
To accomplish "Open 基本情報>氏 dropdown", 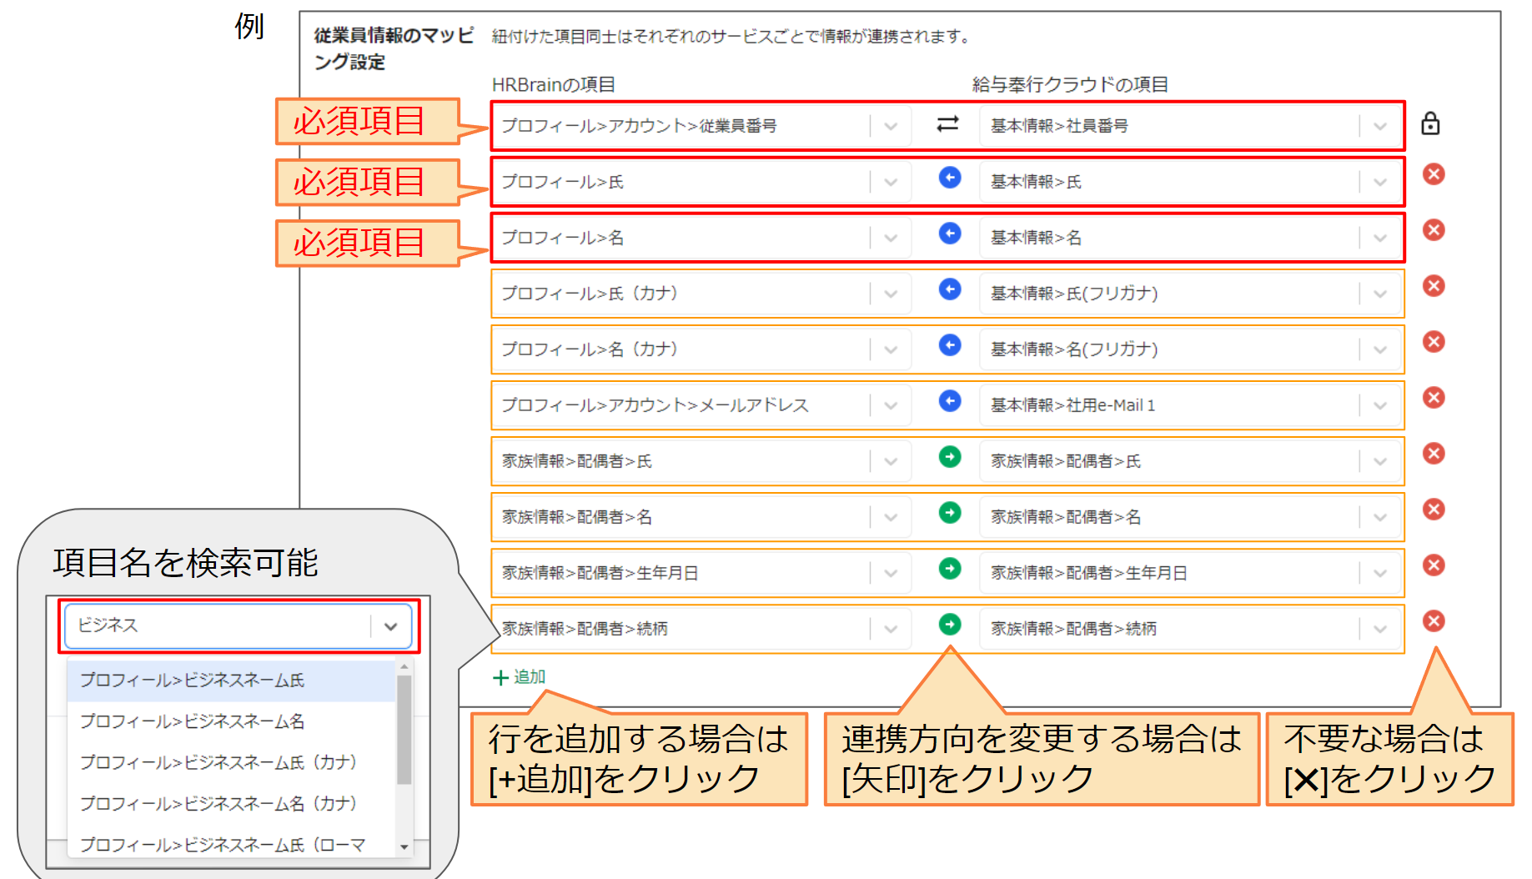I will click(x=1190, y=182).
